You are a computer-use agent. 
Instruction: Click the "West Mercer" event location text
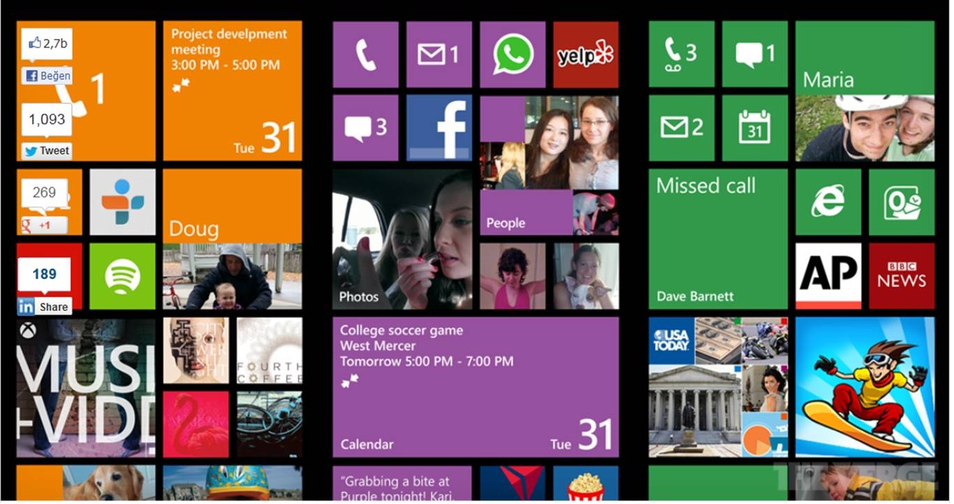pyautogui.click(x=378, y=346)
